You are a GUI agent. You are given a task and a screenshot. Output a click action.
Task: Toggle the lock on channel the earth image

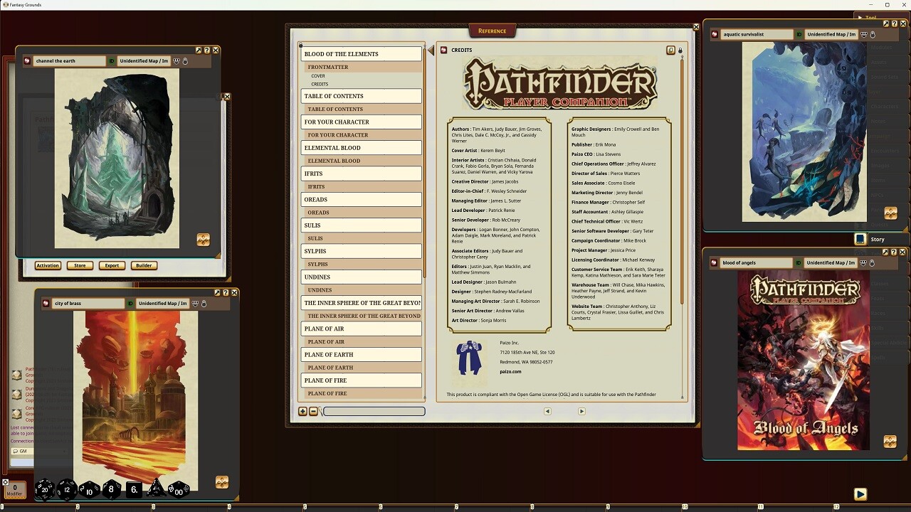(185, 61)
